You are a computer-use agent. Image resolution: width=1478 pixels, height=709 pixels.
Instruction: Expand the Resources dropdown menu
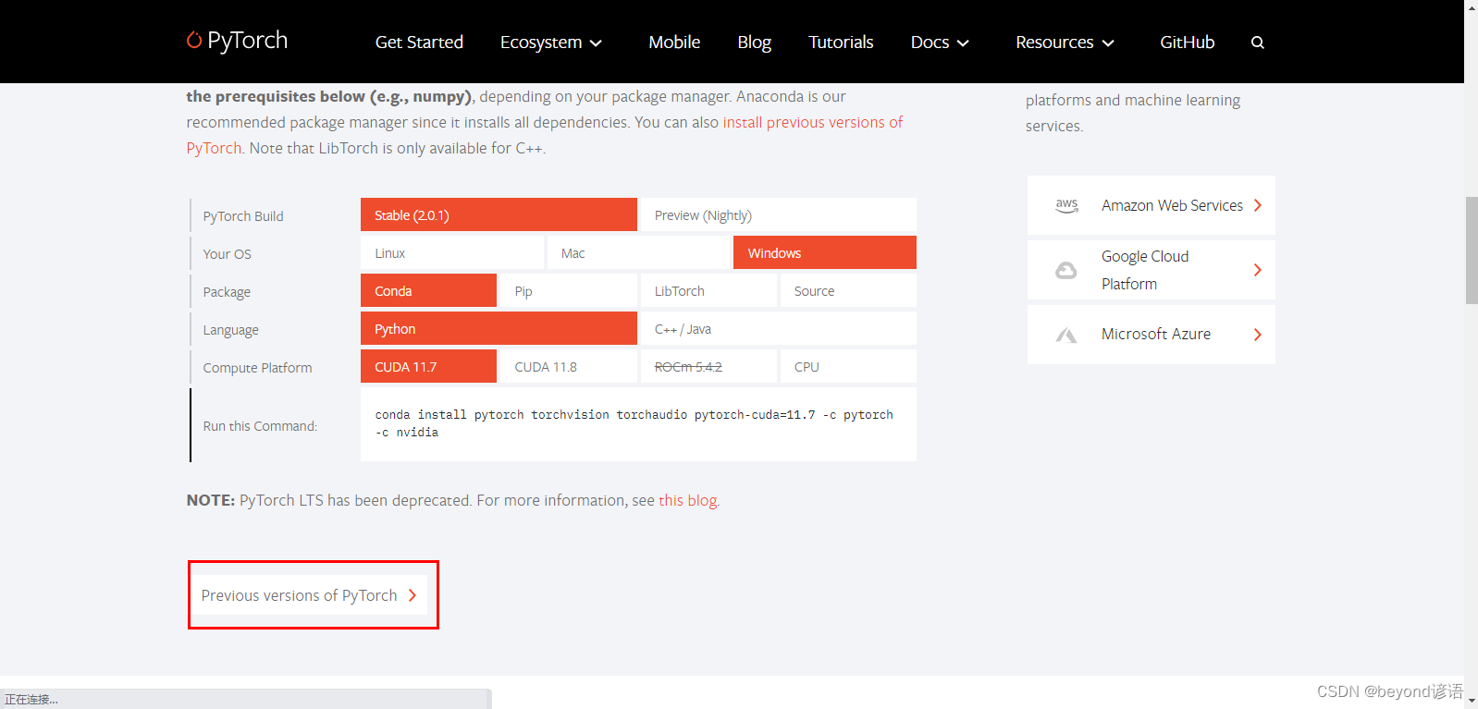1065,43
